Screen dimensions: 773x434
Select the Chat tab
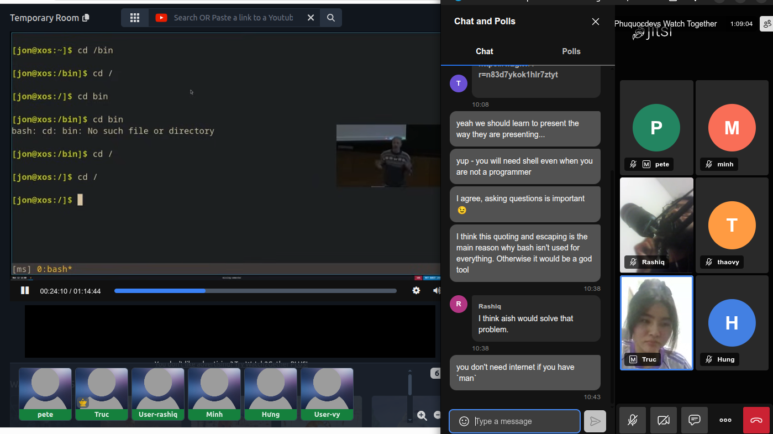point(484,51)
